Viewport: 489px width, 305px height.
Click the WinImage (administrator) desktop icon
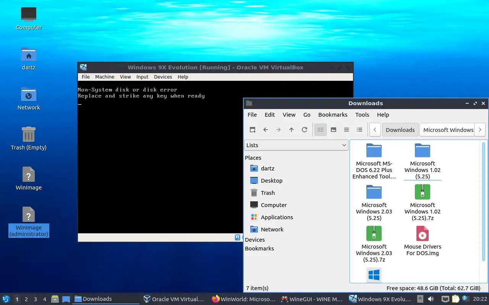[x=29, y=222]
